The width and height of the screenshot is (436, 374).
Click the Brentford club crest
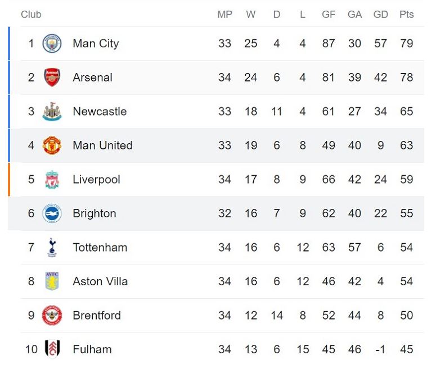[x=52, y=316]
